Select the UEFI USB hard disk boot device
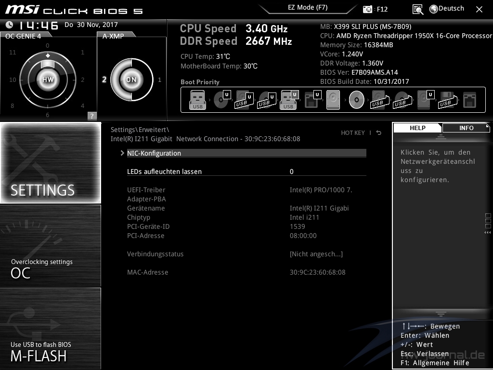The width and height of the screenshot is (493, 370). pyautogui.click(x=245, y=100)
